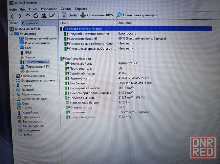Expand the Операционная система node
The width and height of the screenshot is (220, 164).
[13, 81]
